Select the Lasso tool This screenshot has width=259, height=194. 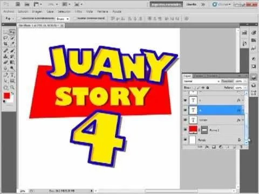pyautogui.click(x=6, y=38)
